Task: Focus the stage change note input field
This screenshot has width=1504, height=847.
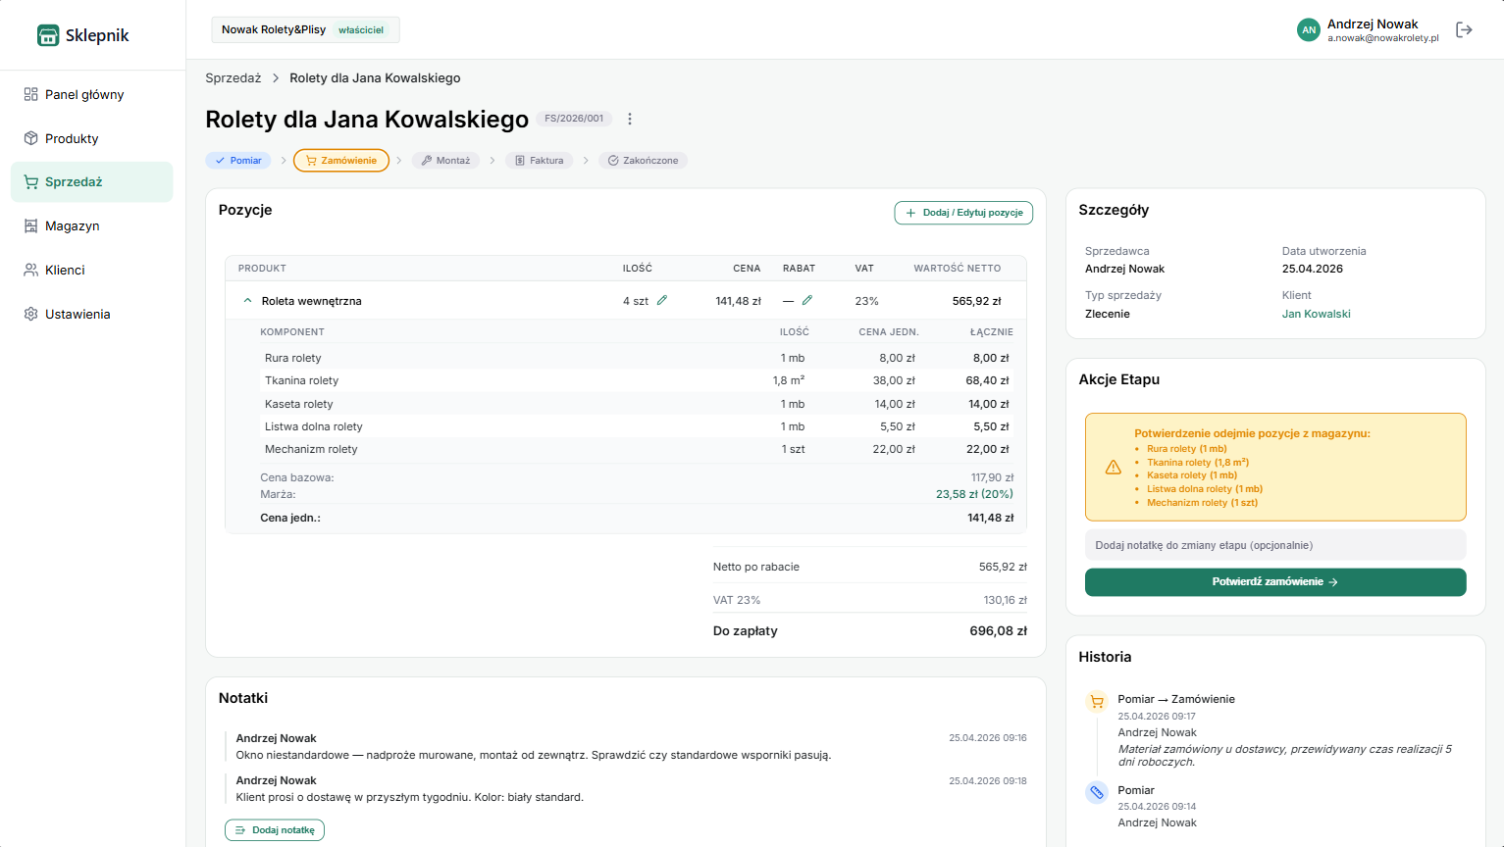Action: point(1274,545)
